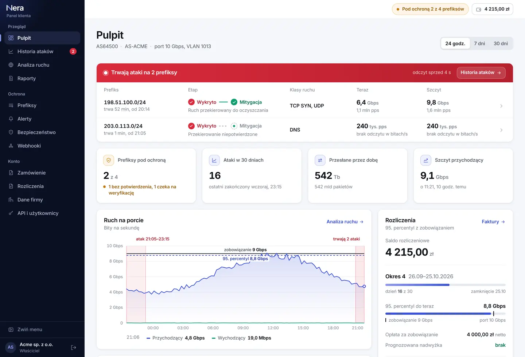525x357 pixels.
Task: Click the Pod ochroną 2 z 4 prefiksów badge
Action: (x=430, y=9)
